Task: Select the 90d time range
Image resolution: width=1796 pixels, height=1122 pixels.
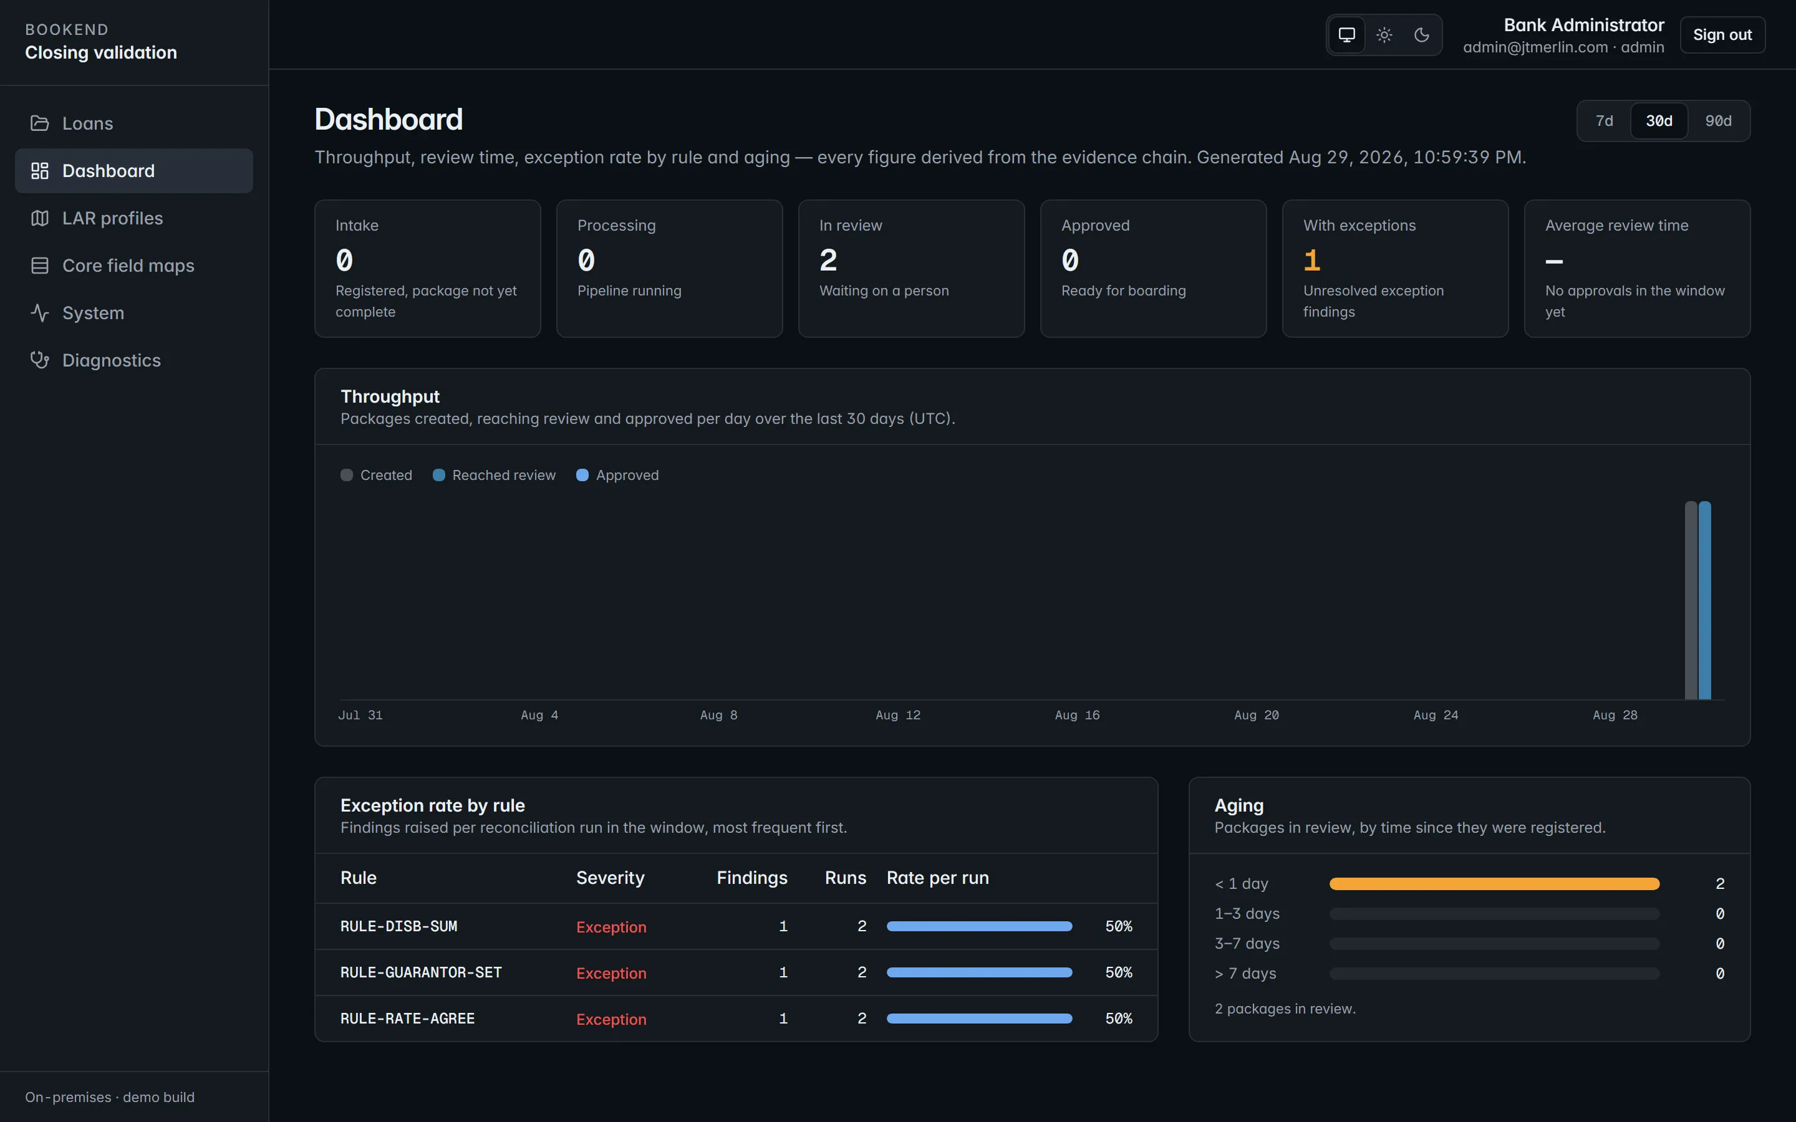Action: click(1718, 121)
